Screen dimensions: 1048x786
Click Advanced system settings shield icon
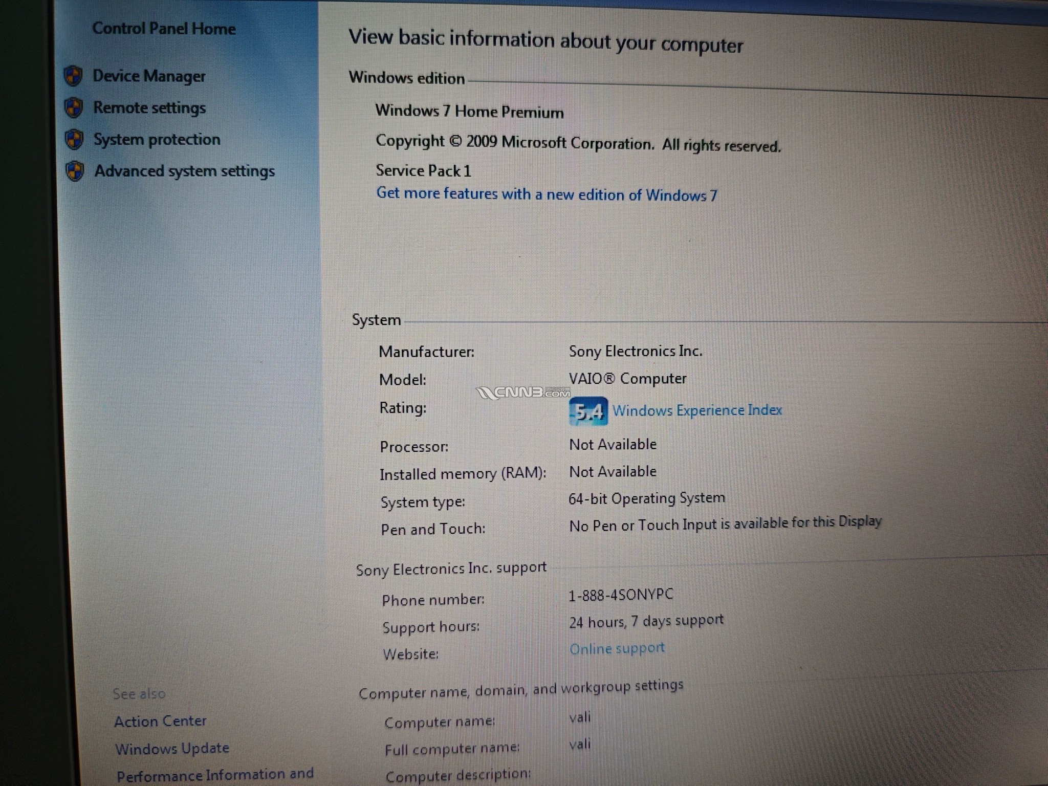75,171
